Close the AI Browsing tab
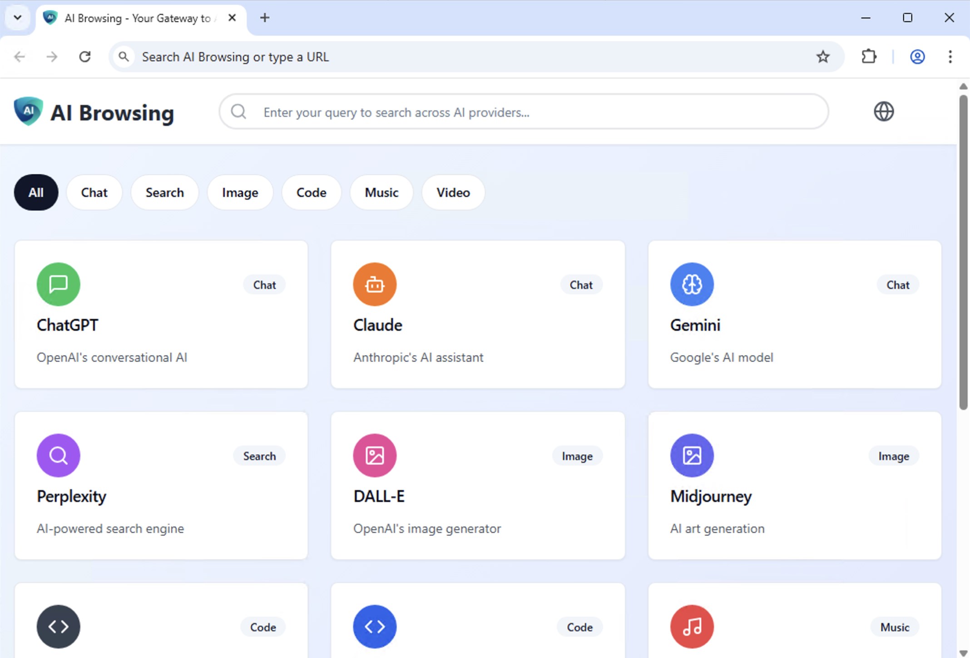This screenshot has width=970, height=658. [x=232, y=18]
